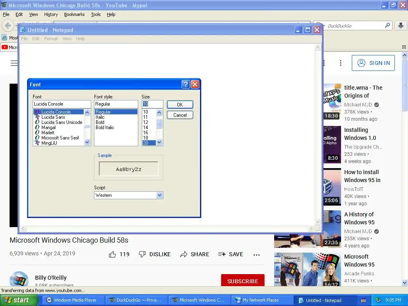This screenshot has height=306, width=408.
Task: Click the DuckDuckGo search field
Action: (354, 26)
